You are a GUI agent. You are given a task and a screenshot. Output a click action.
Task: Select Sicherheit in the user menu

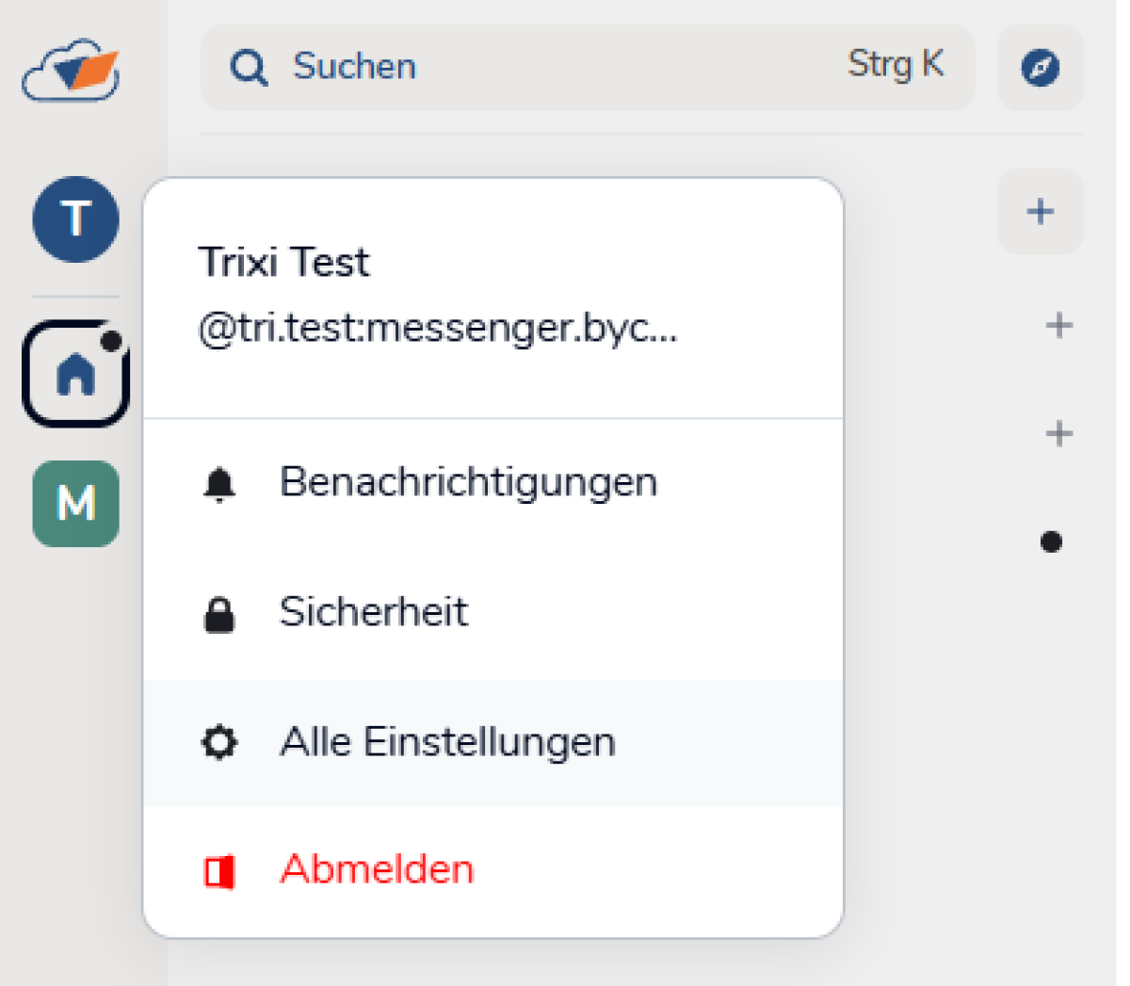[x=374, y=613]
